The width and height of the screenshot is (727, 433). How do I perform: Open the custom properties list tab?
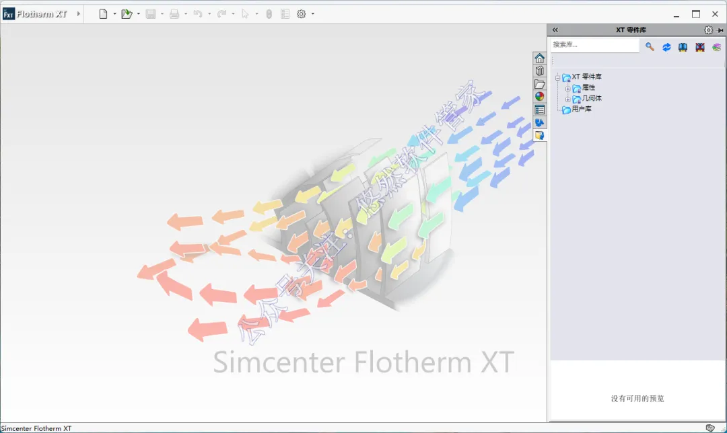pos(539,110)
